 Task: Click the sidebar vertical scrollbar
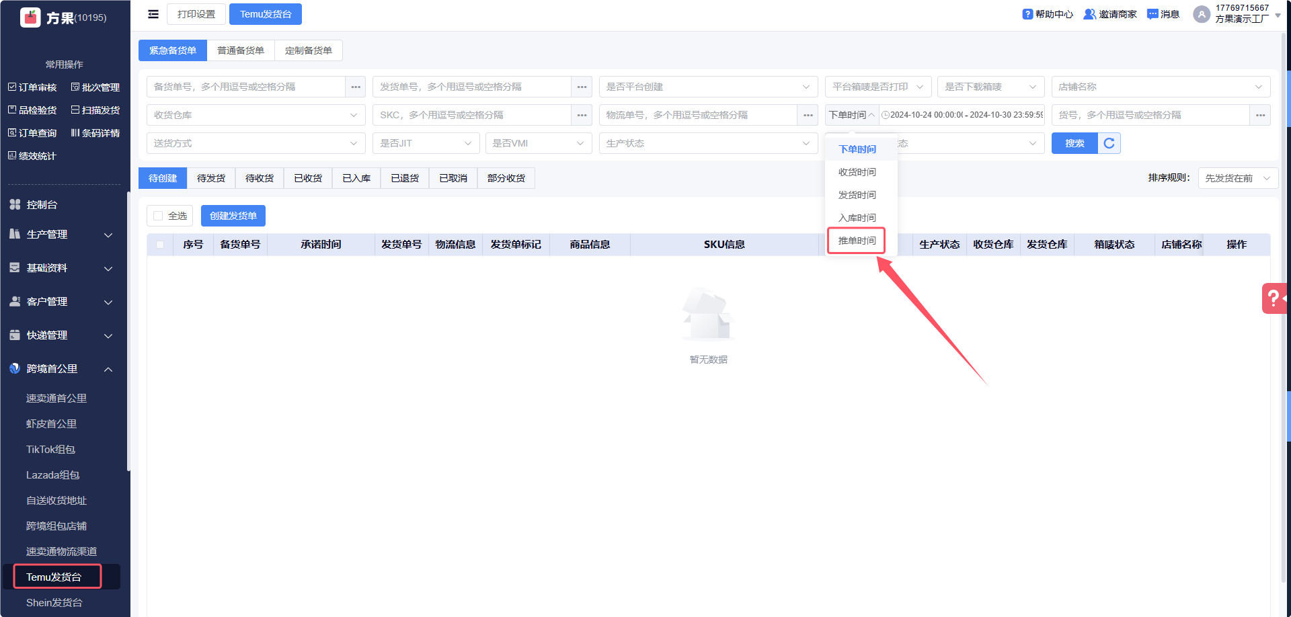coord(128,331)
